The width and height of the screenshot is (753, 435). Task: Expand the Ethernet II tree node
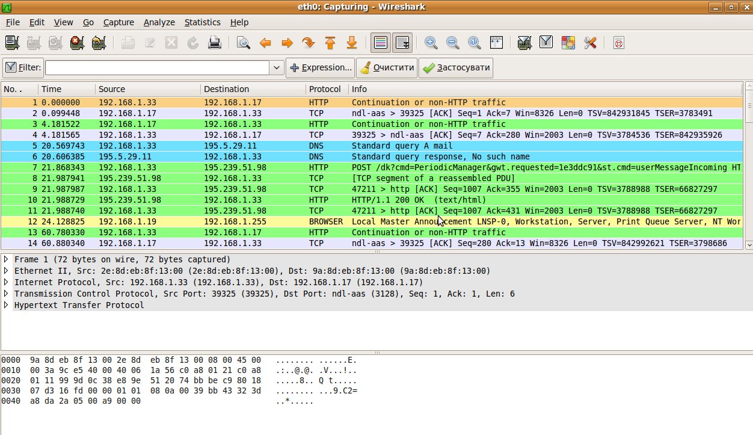[6, 271]
